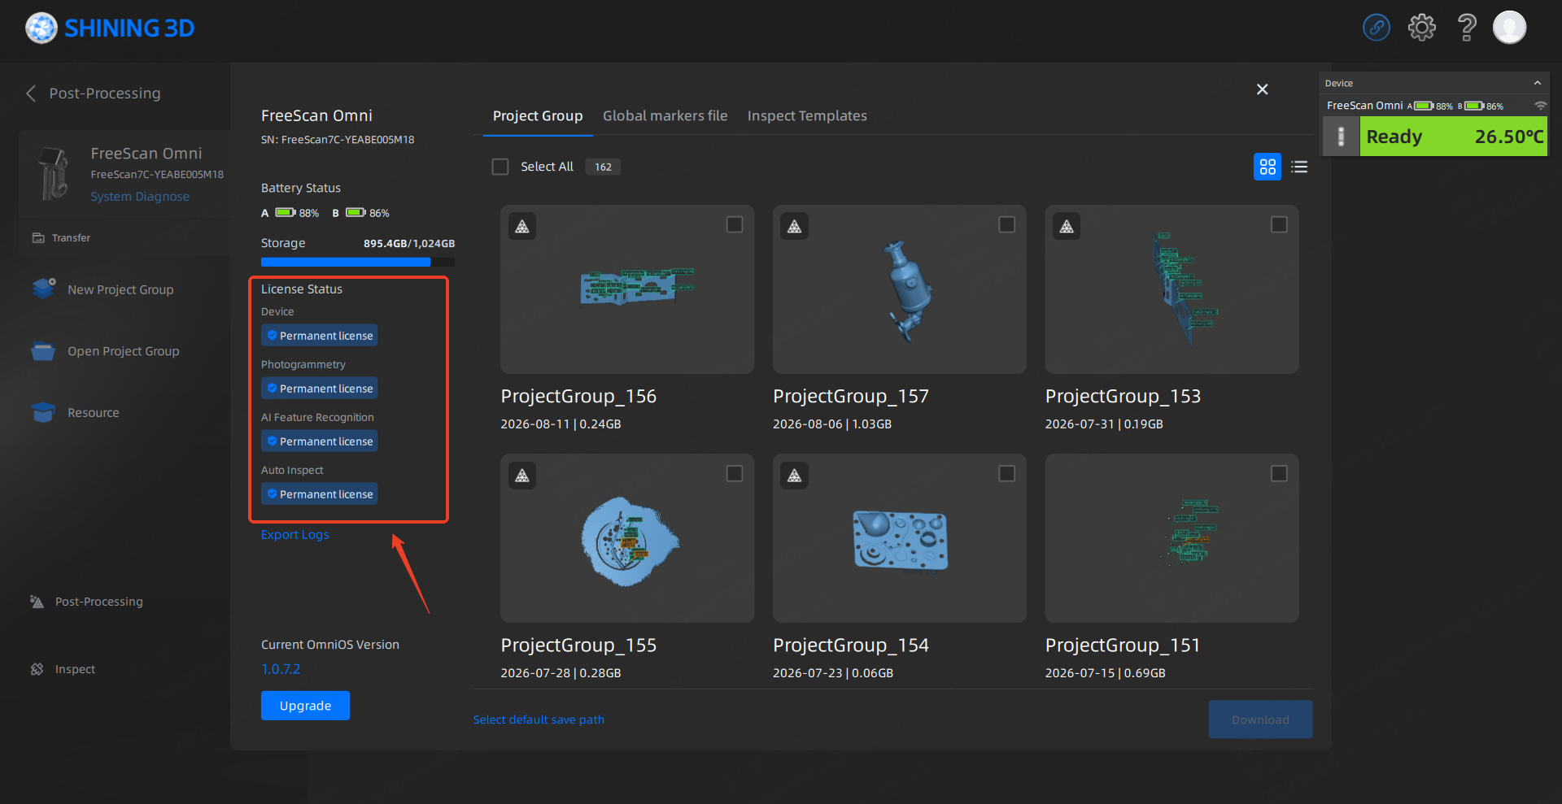Click battery A icon under Battery Status

pos(285,213)
